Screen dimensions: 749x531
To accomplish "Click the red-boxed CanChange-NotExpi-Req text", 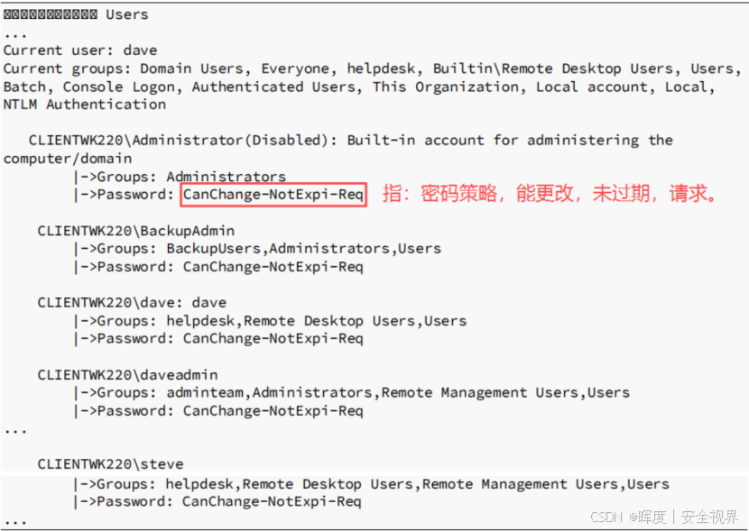I will coord(273,195).
